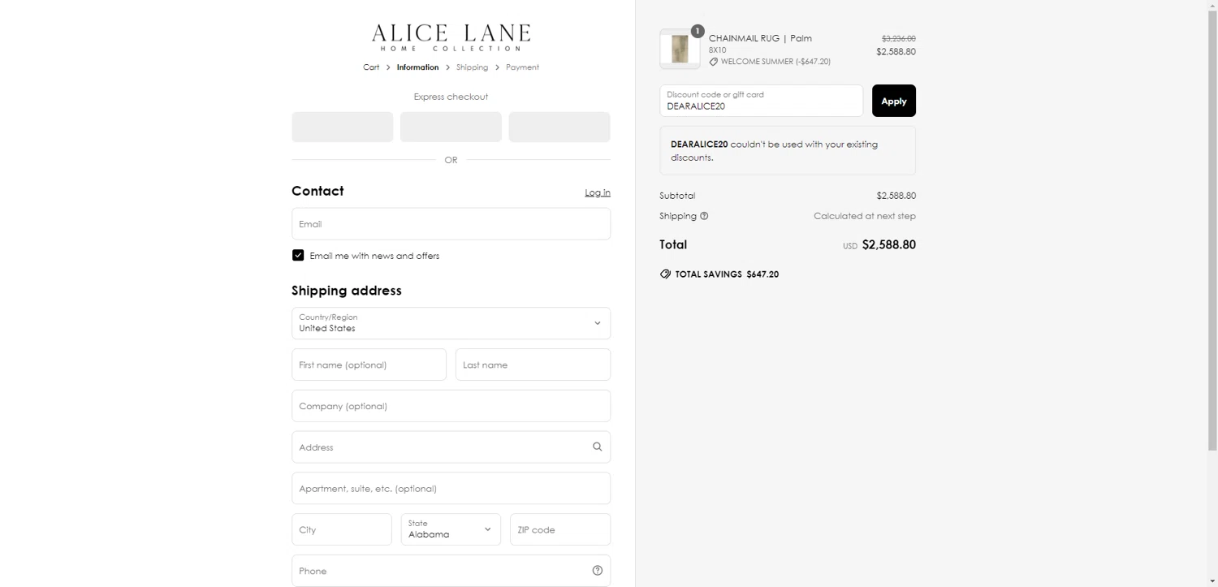
Task: Click the ZIP code field
Action: point(560,529)
